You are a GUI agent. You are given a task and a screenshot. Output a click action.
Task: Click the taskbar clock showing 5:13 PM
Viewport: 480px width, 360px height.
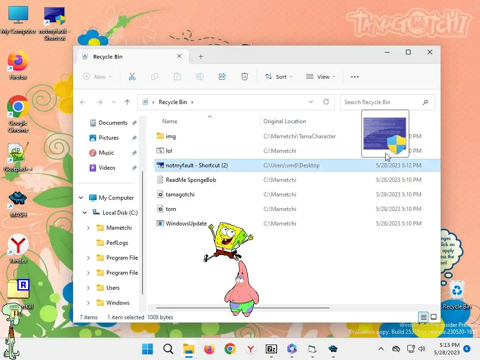coord(447,349)
